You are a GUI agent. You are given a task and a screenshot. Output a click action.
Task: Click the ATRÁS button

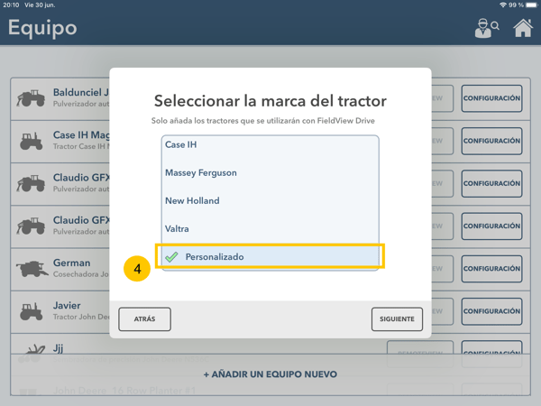click(x=144, y=319)
